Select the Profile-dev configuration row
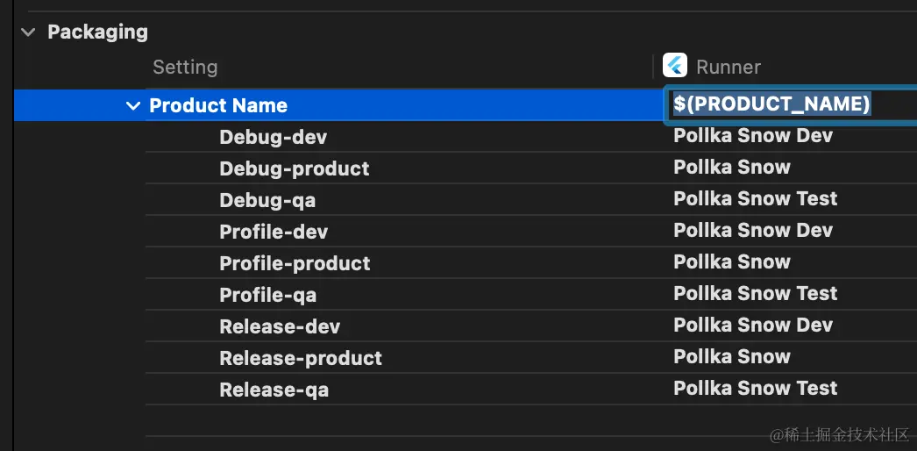Image resolution: width=917 pixels, height=451 pixels. [x=274, y=232]
